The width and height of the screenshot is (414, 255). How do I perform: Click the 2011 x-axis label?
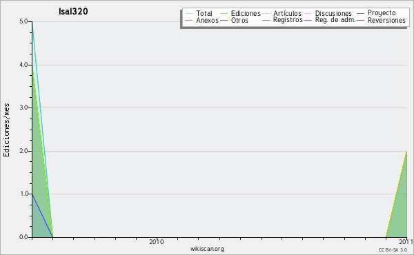[406, 242]
